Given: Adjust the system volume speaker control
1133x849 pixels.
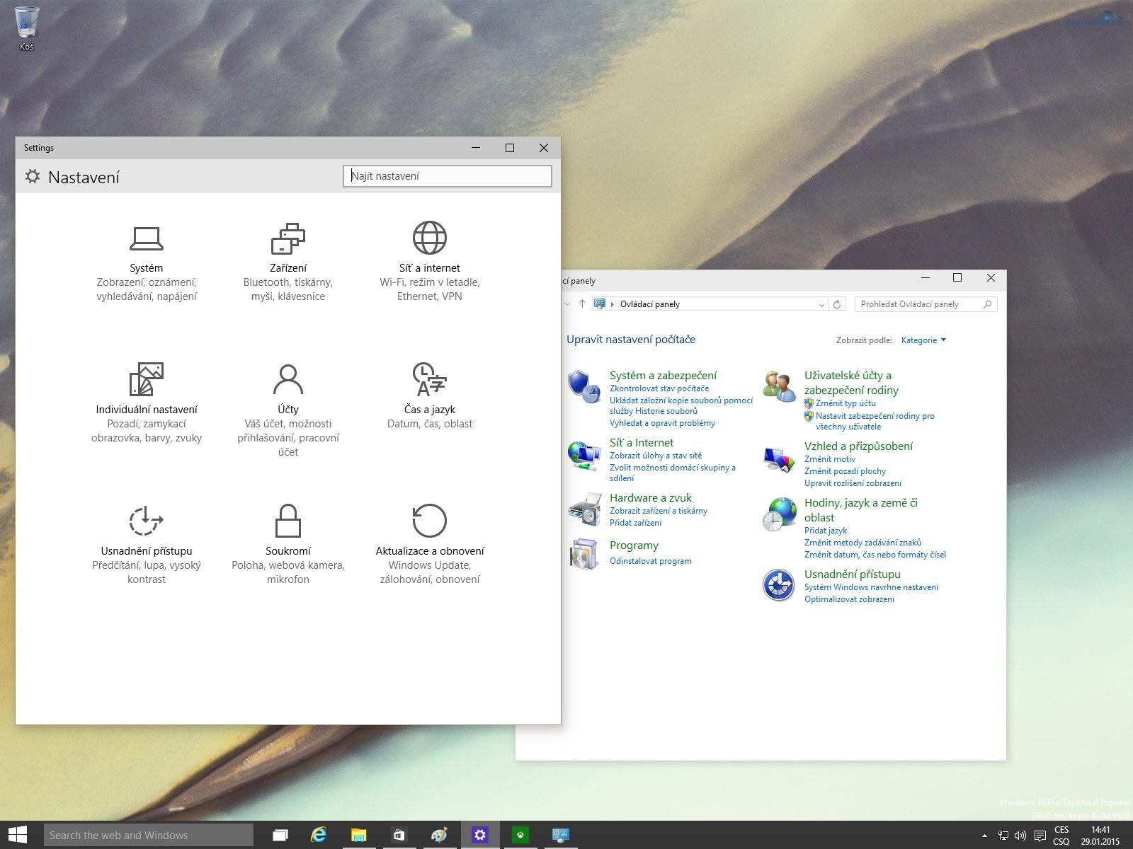Looking at the screenshot, I should point(1020,836).
